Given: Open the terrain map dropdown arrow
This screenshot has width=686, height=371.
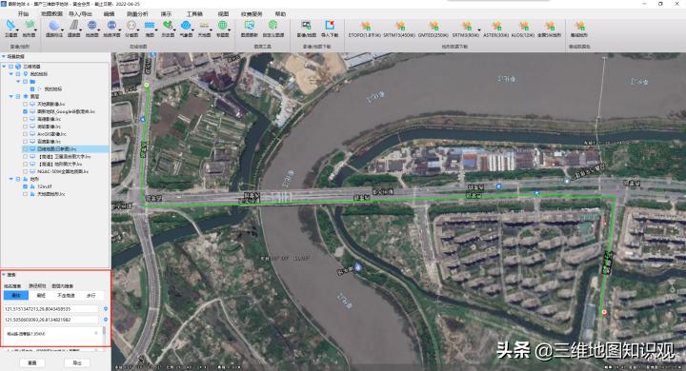Looking at the screenshot, I should tap(36, 29).
